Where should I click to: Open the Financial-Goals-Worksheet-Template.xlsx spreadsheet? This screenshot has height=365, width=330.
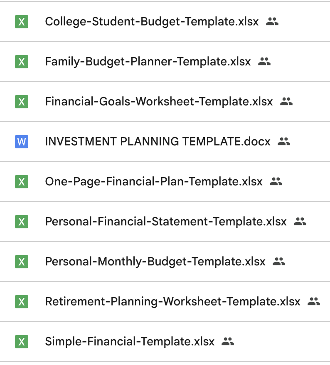pos(159,102)
